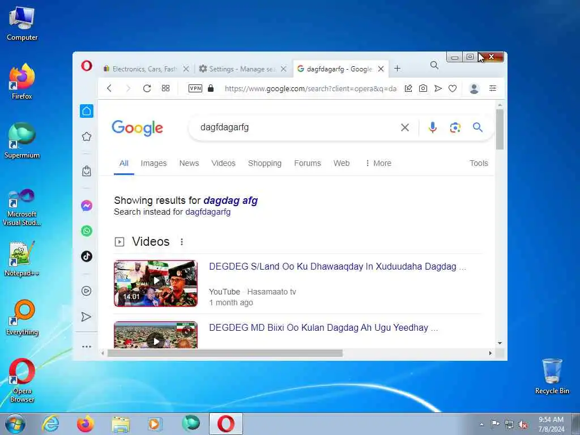Close the Settings tab
580x435 pixels.
[283, 69]
